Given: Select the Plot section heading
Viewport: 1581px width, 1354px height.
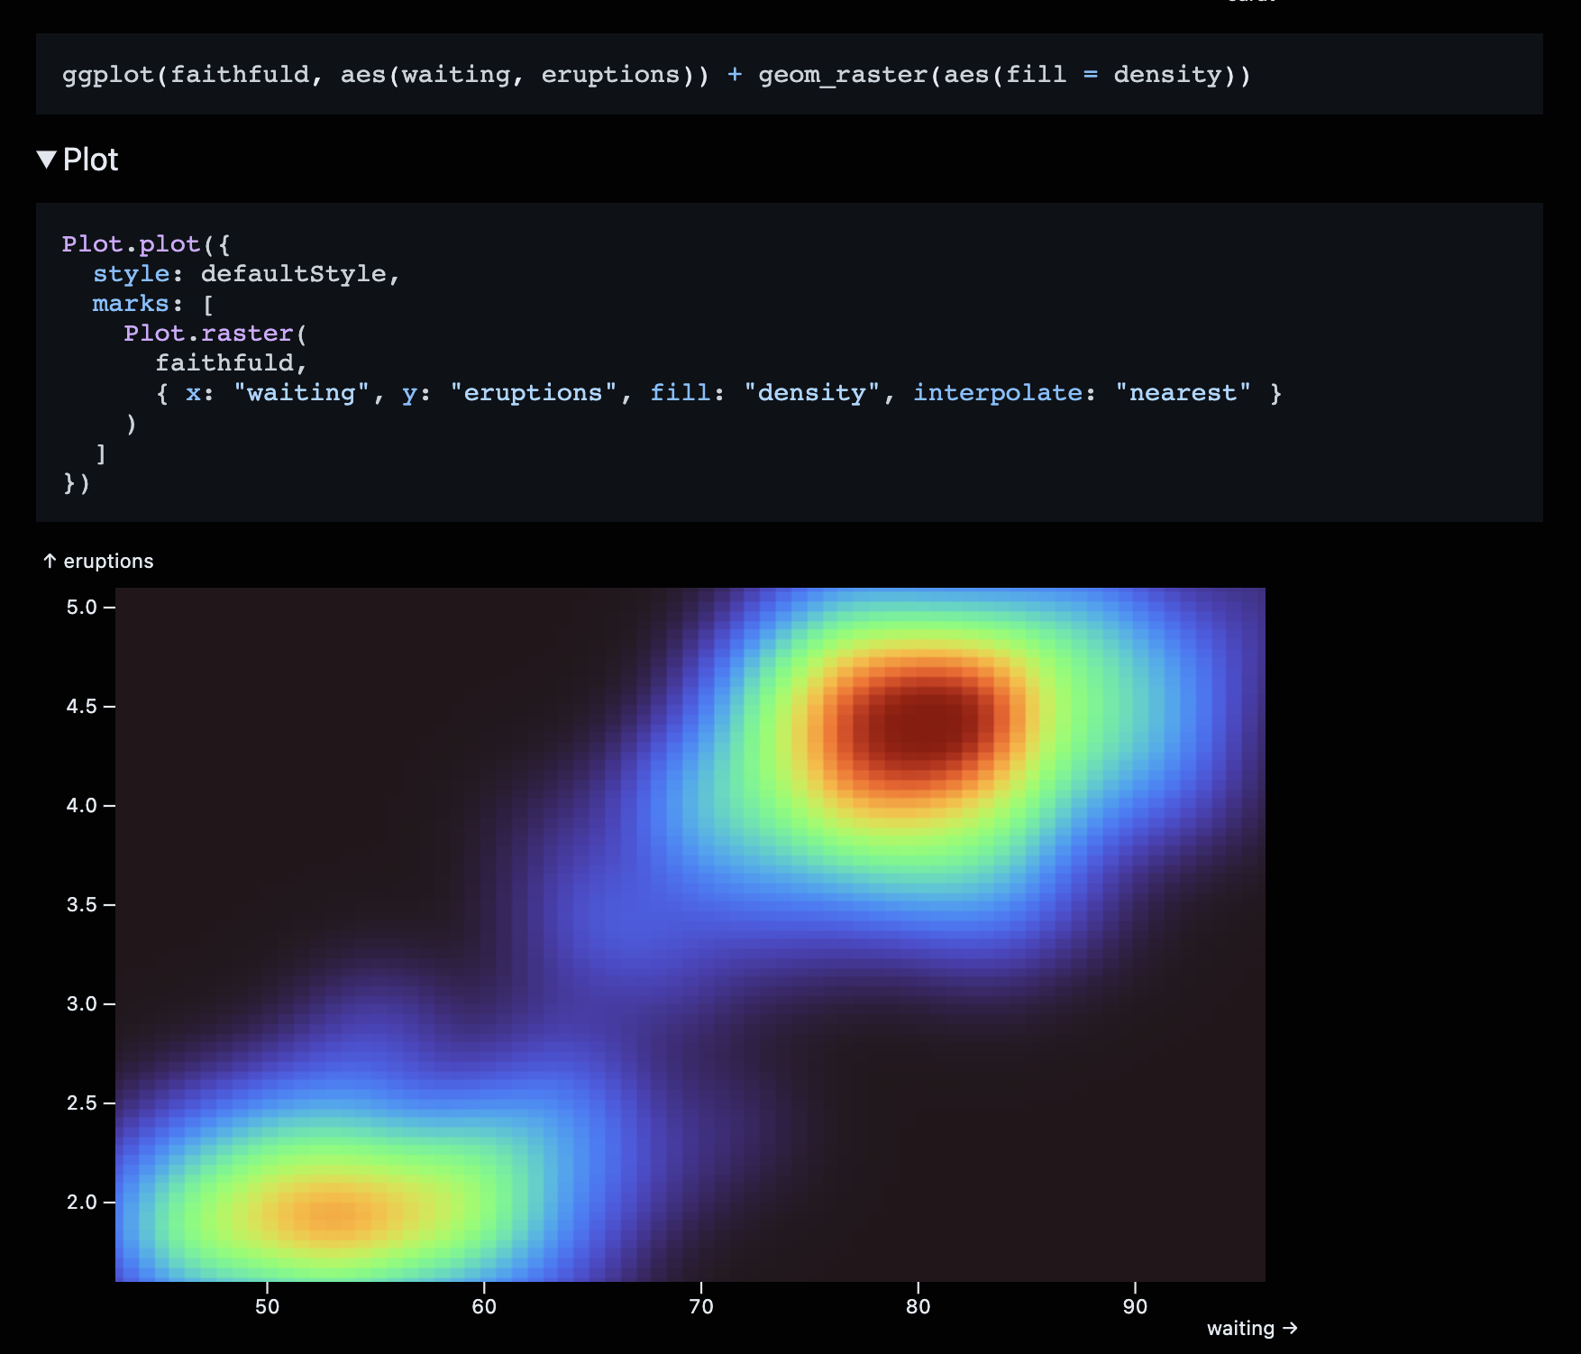Looking at the screenshot, I should 89,159.
